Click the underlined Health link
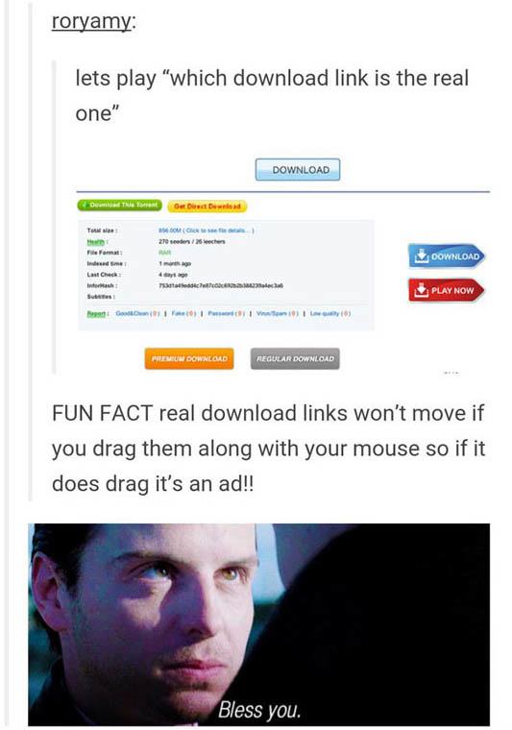This screenshot has width=512, height=730. point(97,241)
